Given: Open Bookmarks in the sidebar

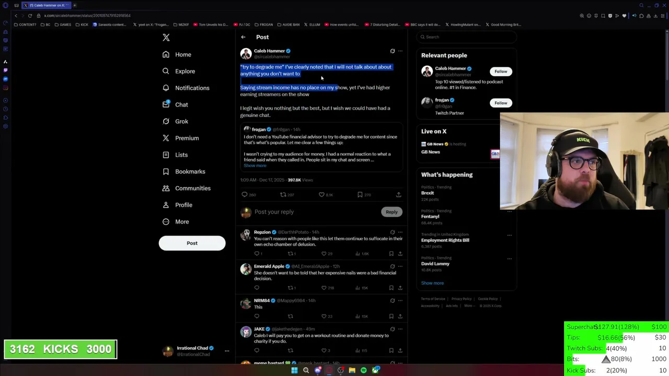Looking at the screenshot, I should tap(183, 171).
